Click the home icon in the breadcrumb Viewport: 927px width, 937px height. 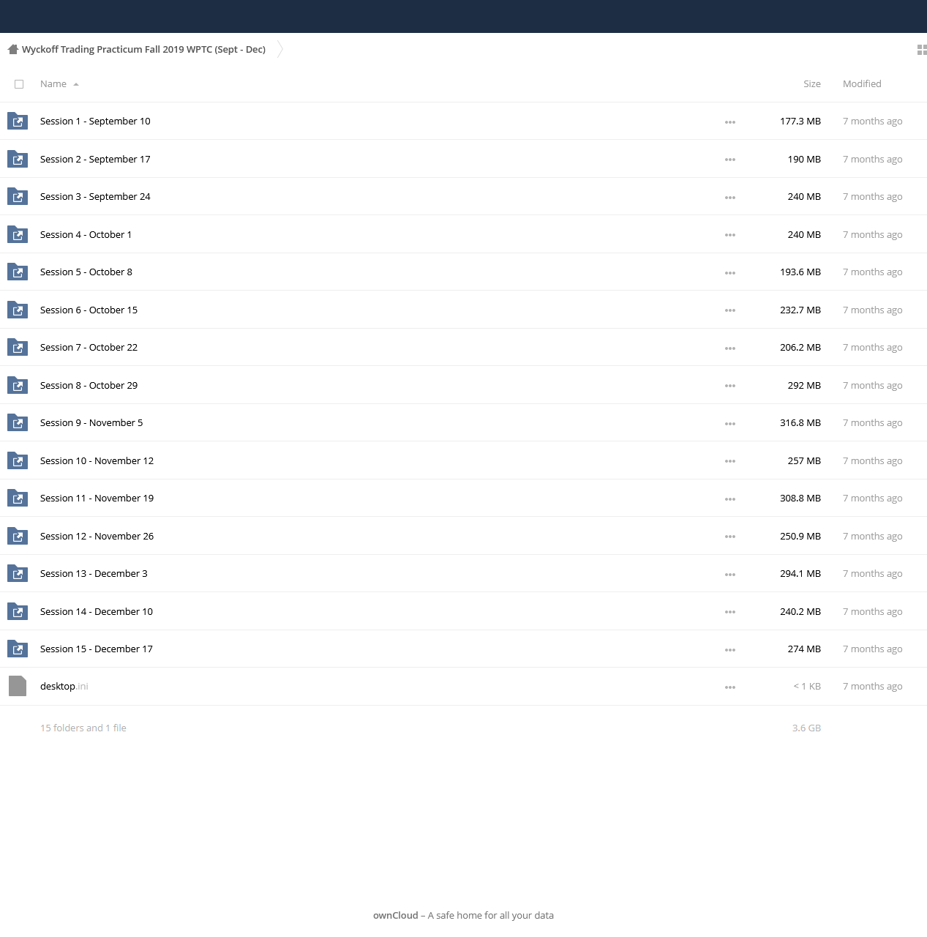[12, 49]
